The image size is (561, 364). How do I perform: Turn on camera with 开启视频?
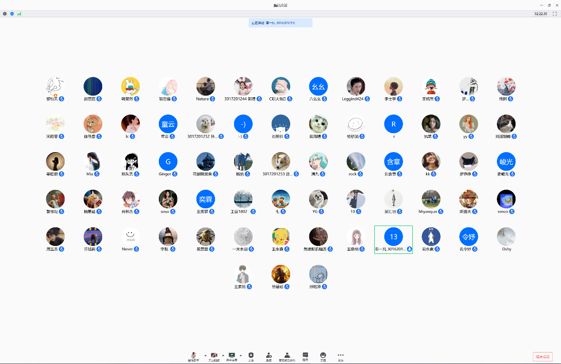point(214,356)
